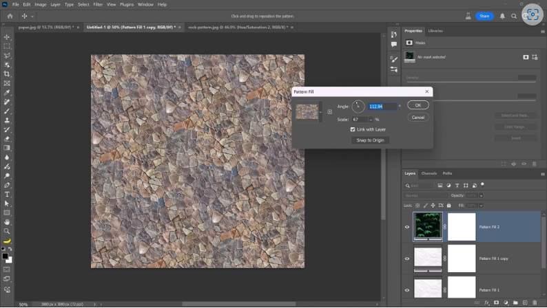Viewport: 547px width, 308px height.
Task: Toggle filter for pixel layers
Action: (x=440, y=186)
